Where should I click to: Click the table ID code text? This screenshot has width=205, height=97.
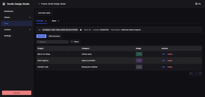60,30
